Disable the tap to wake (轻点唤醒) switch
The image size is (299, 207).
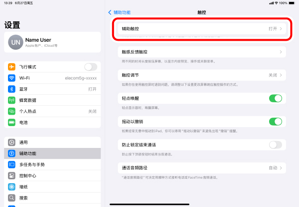(275, 98)
